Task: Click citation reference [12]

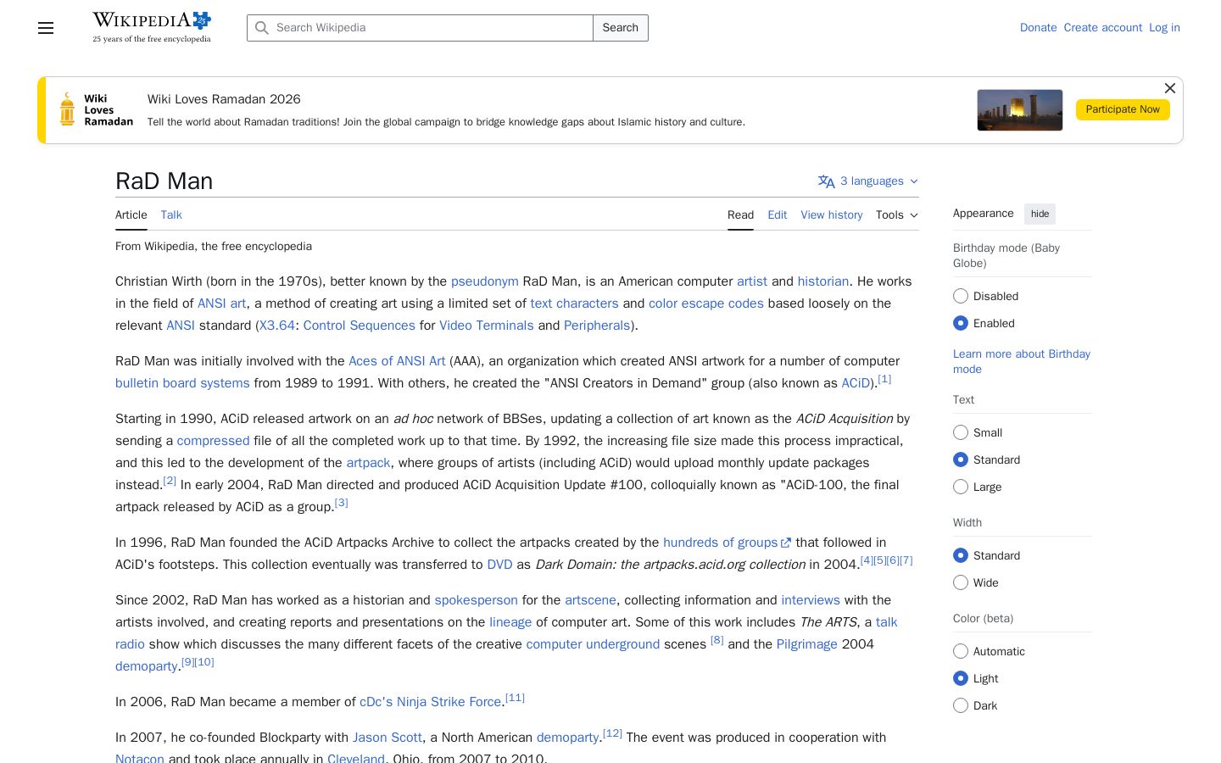Action: pos(613,733)
